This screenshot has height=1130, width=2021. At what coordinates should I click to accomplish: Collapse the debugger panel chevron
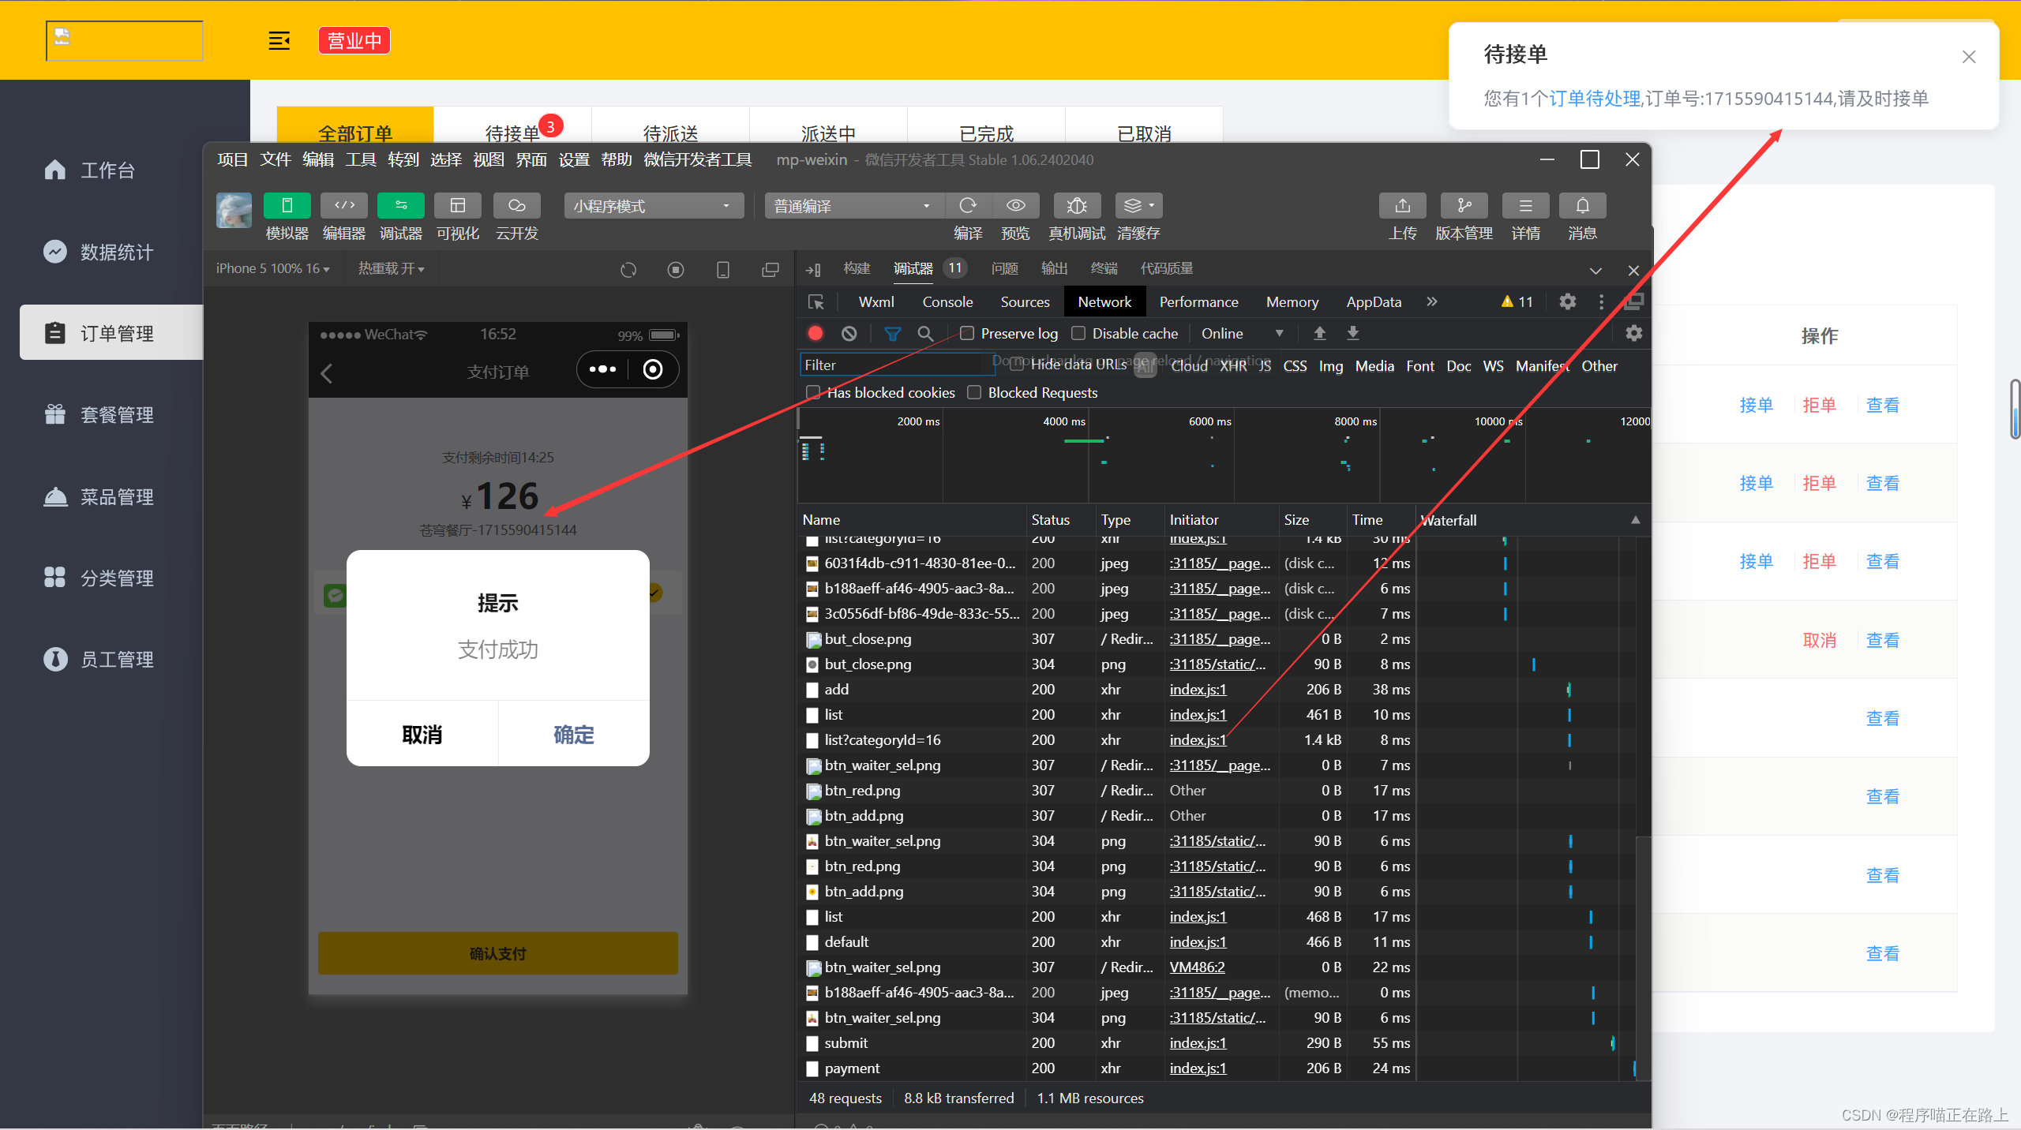(x=1595, y=270)
